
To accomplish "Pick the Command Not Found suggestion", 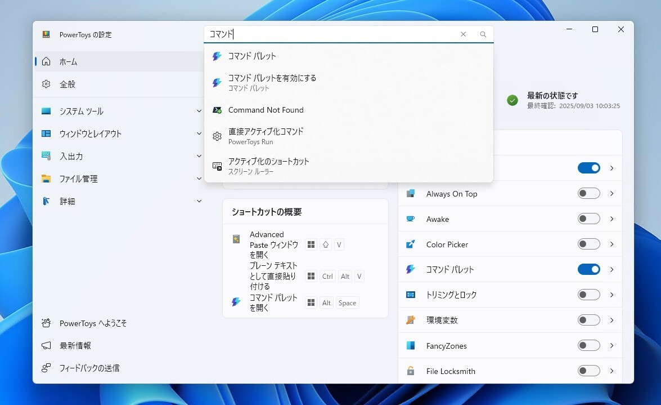I will point(349,110).
